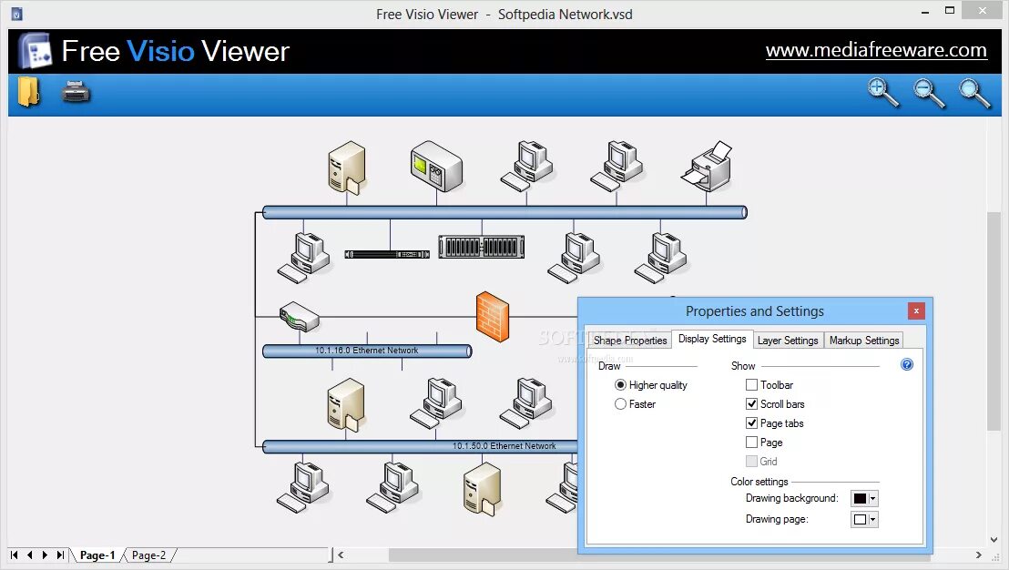The image size is (1009, 570).
Task: Select the server above 10.1.50.0 network
Action: point(346,404)
